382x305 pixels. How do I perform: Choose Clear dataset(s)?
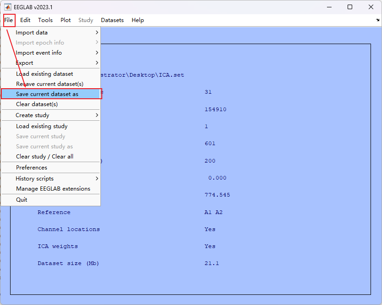(x=51, y=104)
